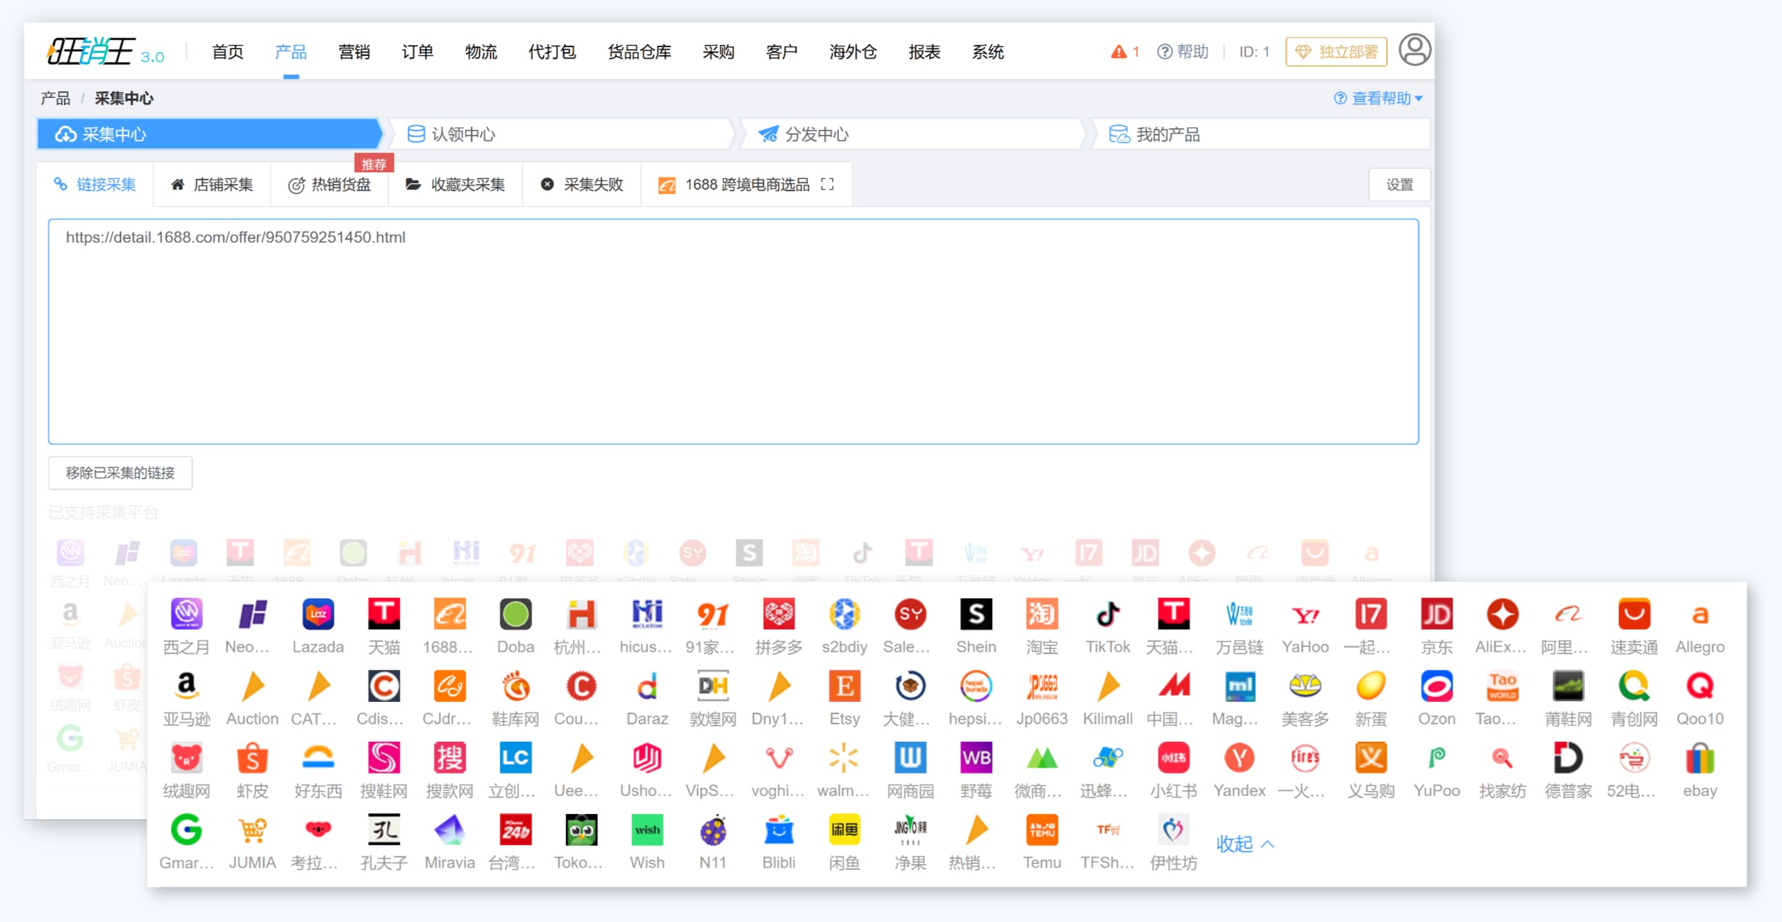Screen dimensions: 1782x922
Task: Choose the YuPoo platform icon
Action: point(1437,758)
